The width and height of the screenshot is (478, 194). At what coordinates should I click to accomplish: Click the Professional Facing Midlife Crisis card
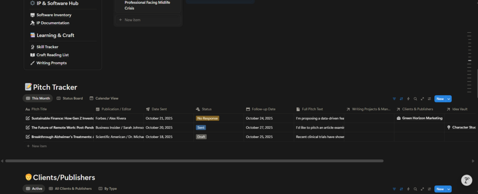(x=148, y=6)
